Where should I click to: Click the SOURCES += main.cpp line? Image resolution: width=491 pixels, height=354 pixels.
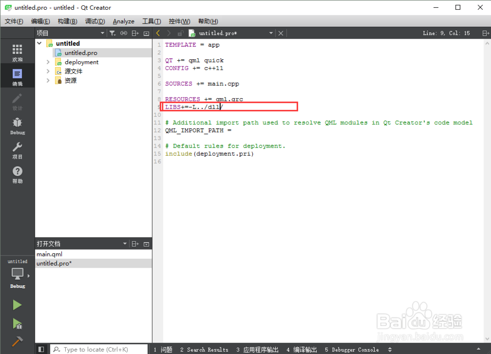tap(202, 84)
